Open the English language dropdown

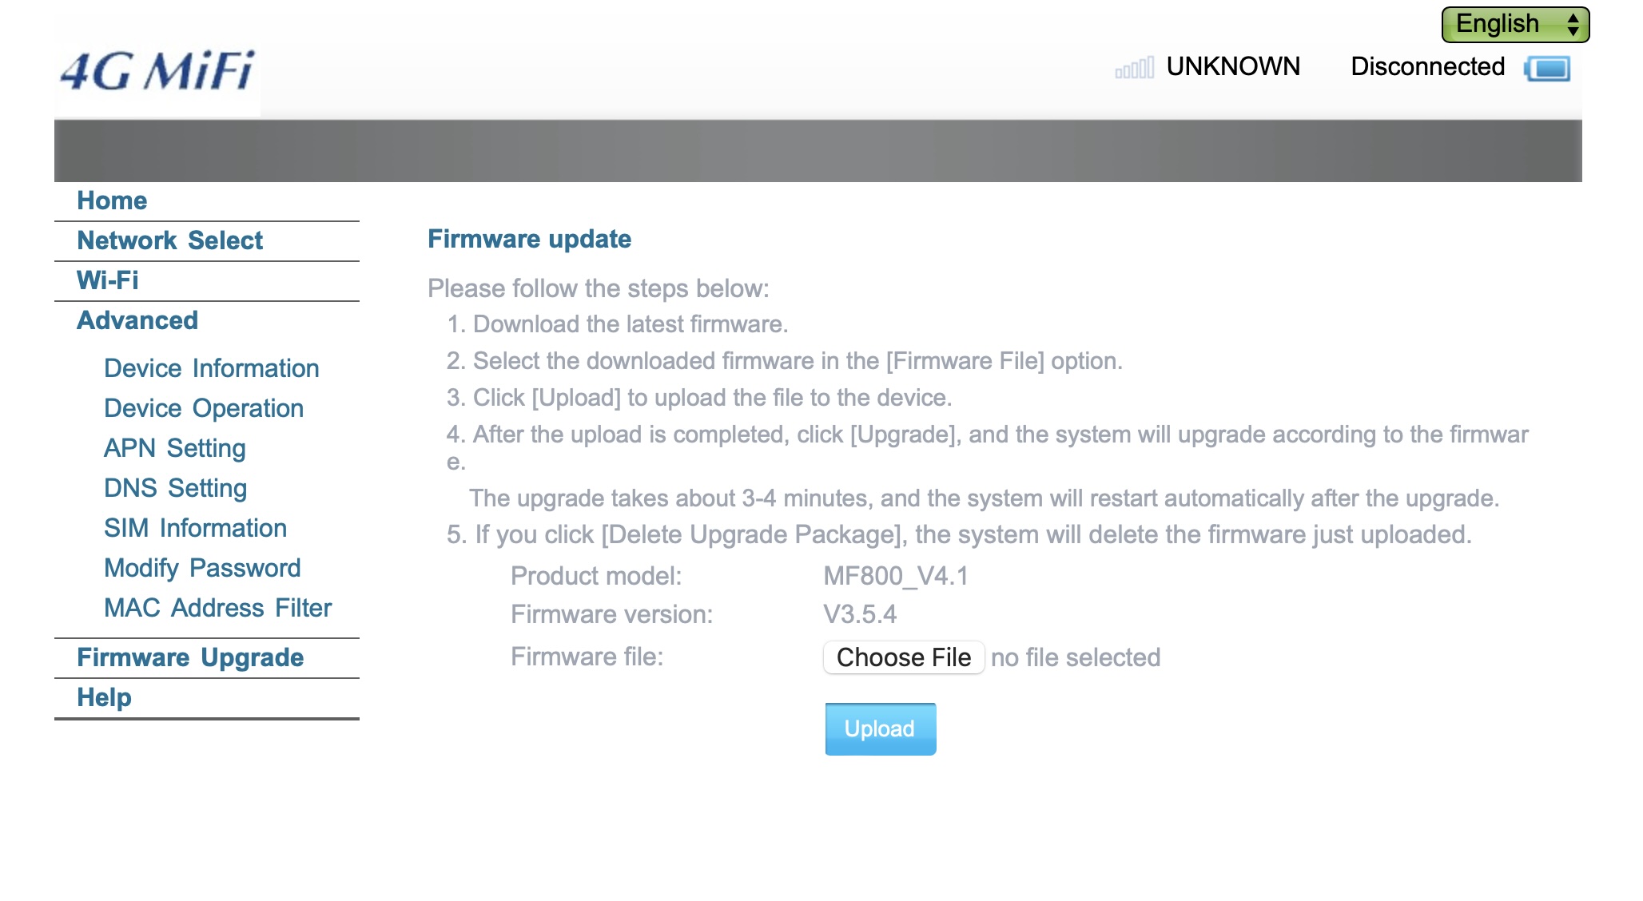click(x=1515, y=24)
